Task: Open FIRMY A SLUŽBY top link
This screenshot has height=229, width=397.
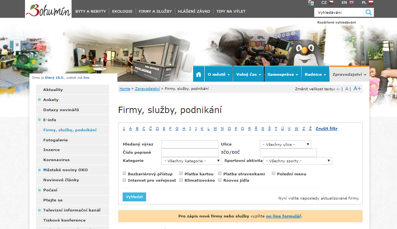Action: point(155,12)
